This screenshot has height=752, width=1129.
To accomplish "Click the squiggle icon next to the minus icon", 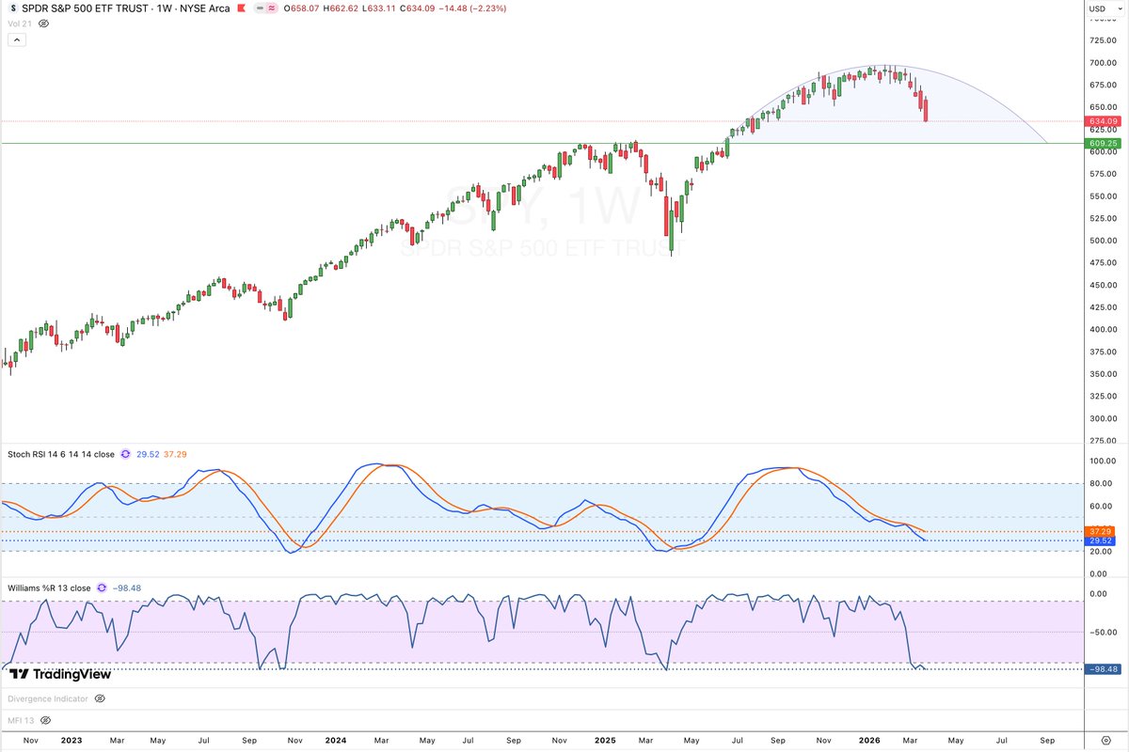I will pyautogui.click(x=270, y=8).
